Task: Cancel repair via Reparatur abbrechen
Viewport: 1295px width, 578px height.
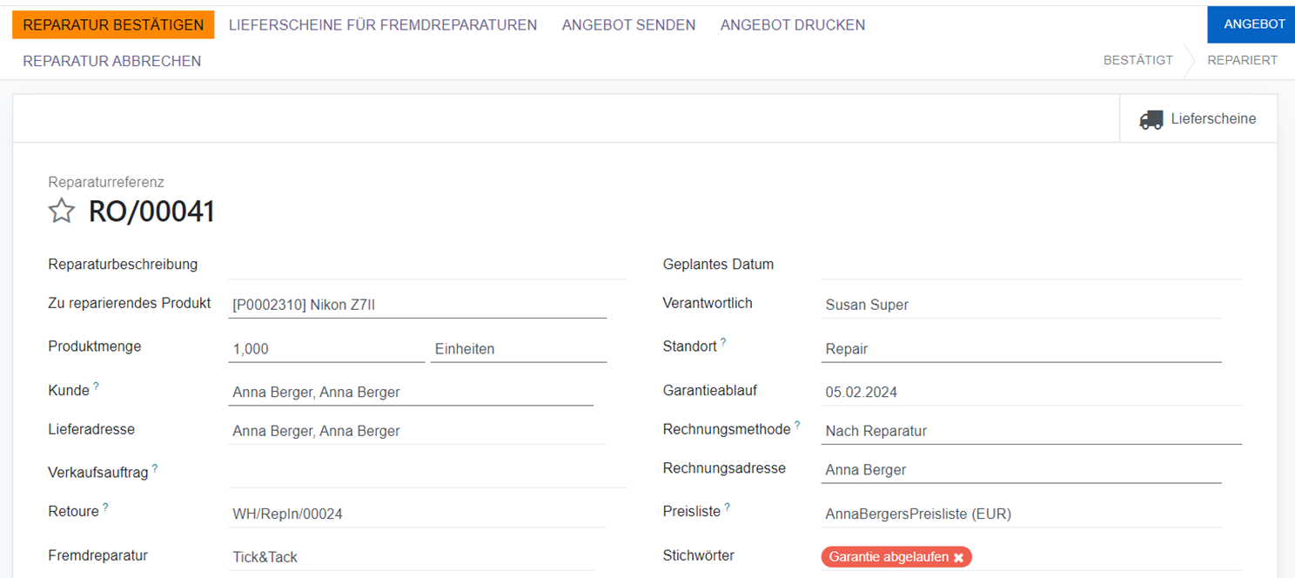Action: (111, 61)
